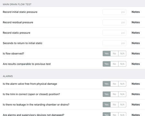
Task: Open Notes for 'Is flow observed?'
Action: (136, 53)
